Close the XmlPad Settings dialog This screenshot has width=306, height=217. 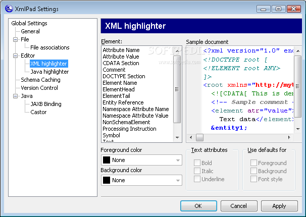tap(294, 9)
